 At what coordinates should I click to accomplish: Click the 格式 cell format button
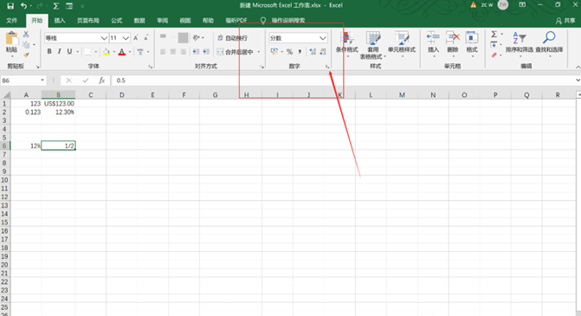(472, 44)
